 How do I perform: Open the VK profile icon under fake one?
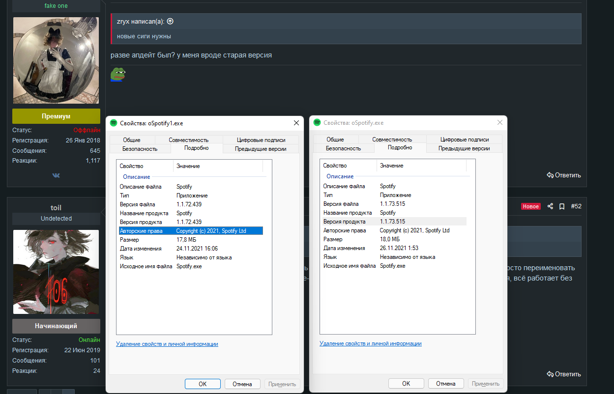tap(56, 175)
